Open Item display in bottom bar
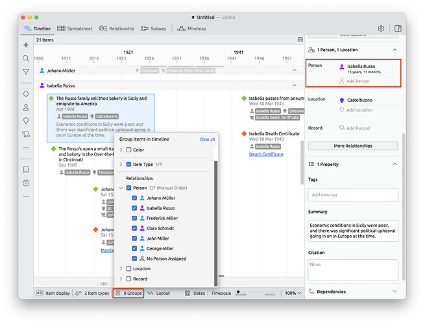 coord(53,293)
